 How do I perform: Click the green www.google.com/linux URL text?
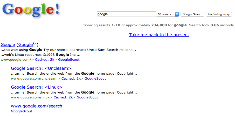pyautogui.click(x=30, y=97)
